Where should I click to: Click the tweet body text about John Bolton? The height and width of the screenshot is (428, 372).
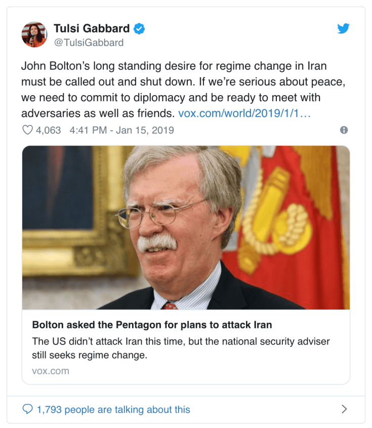pyautogui.click(x=184, y=90)
